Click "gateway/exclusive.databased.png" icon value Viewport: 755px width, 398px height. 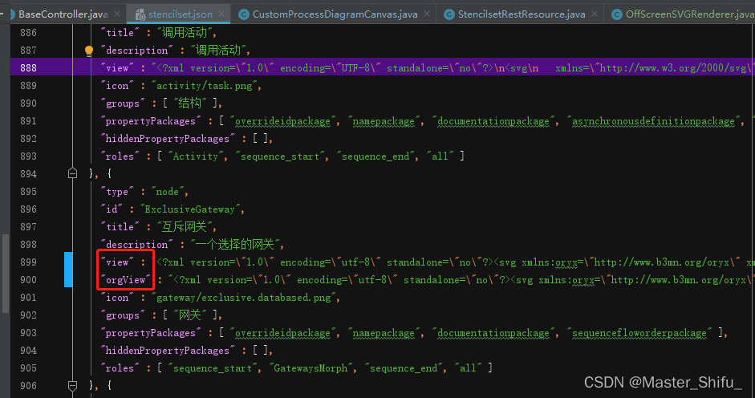click(x=244, y=298)
